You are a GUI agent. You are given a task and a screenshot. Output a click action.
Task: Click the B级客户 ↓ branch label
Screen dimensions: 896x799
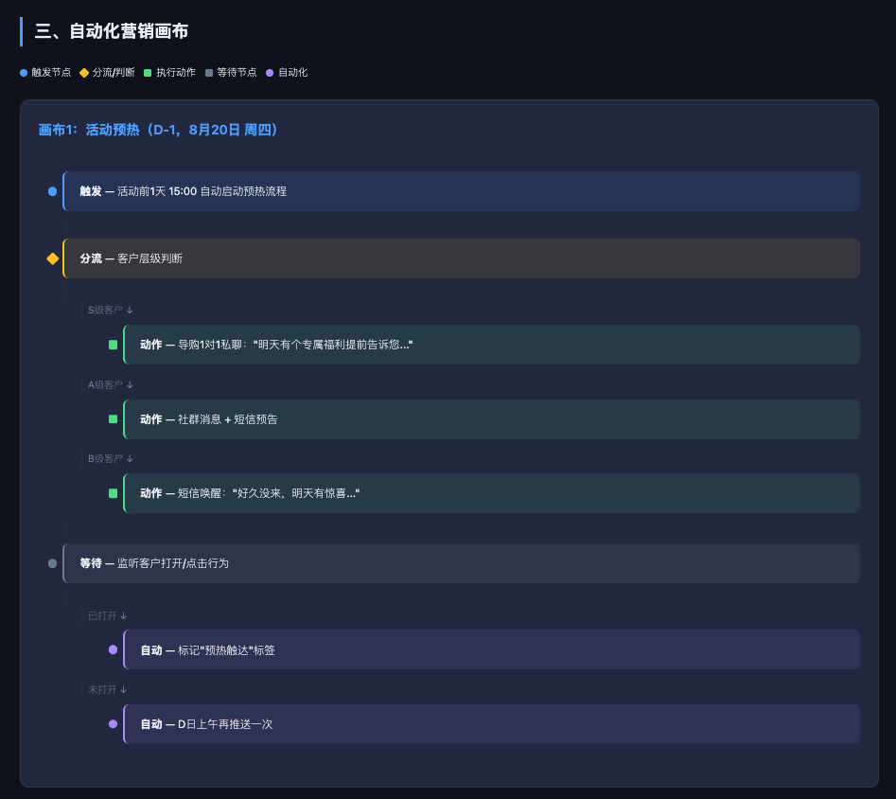(111, 459)
